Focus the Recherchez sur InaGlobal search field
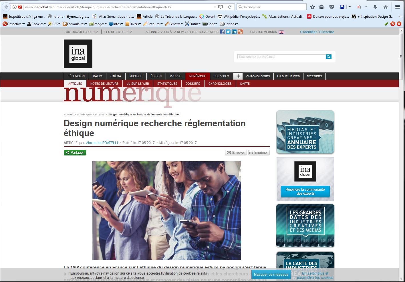 [281, 57]
